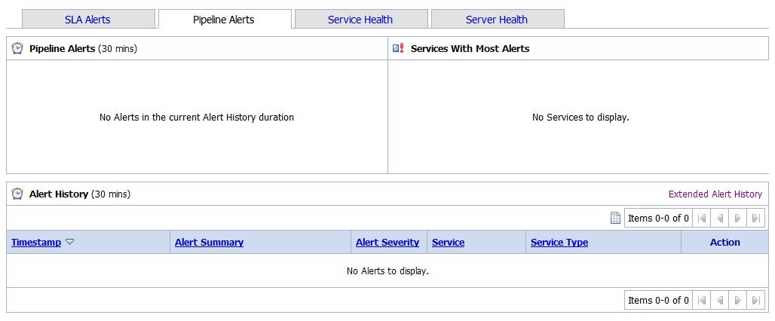Go to first page in bottom pager

click(702, 301)
